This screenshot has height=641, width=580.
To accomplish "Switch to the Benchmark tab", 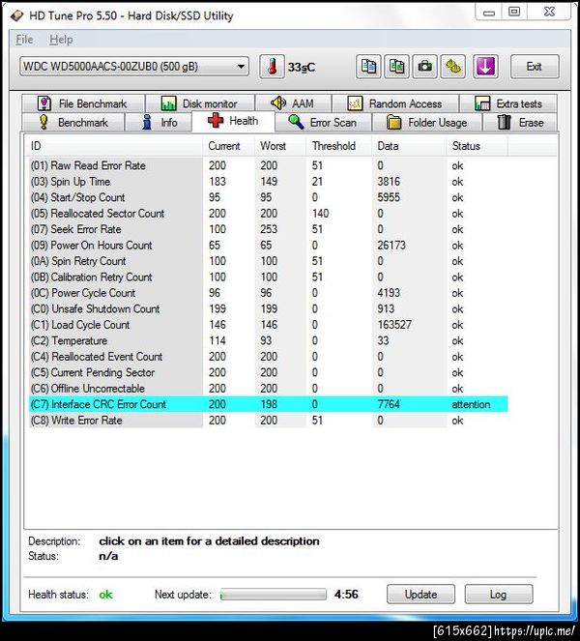I will tap(72, 122).
